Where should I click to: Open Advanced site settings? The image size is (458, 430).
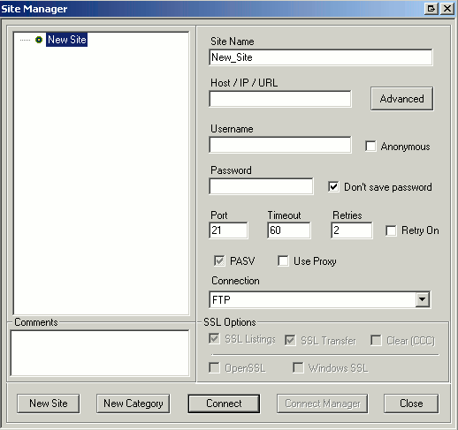click(x=401, y=99)
